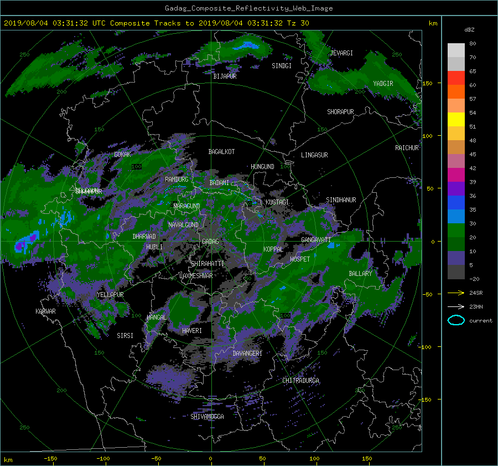
Task: Click the SIRSI city label
Action: coord(125,336)
